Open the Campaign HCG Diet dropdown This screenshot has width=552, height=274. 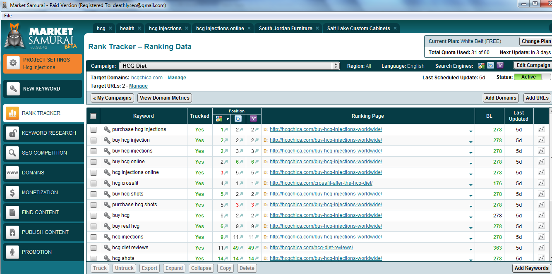click(230, 66)
